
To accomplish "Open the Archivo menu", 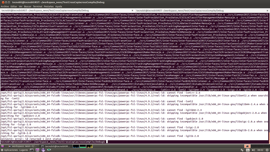I will coord(5,6).
